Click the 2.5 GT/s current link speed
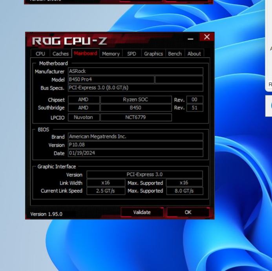272x271 pixels. pos(106,191)
